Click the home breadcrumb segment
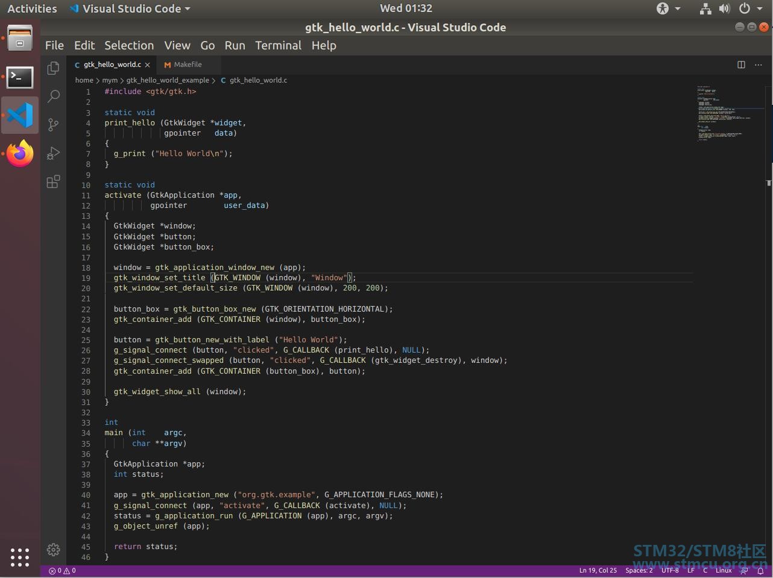773x578 pixels. tap(84, 80)
